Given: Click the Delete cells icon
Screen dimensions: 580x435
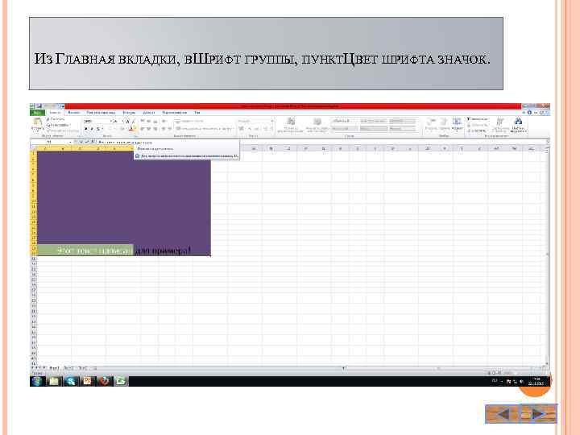Looking at the screenshot, I should (444, 123).
